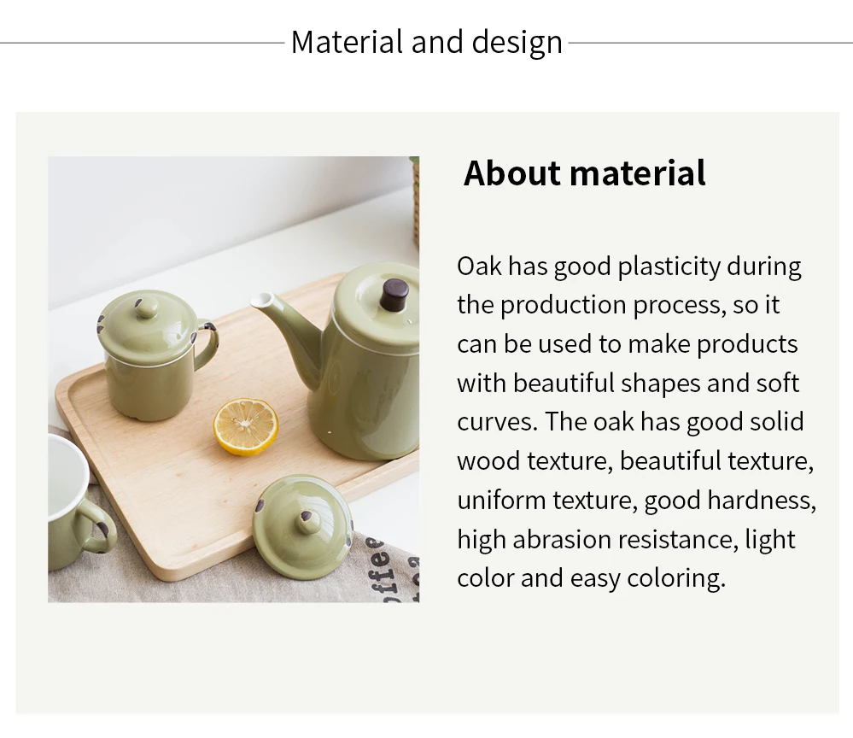The height and width of the screenshot is (738, 853).
Task: Click the dark brown teapot lid knob
Action: [394, 295]
